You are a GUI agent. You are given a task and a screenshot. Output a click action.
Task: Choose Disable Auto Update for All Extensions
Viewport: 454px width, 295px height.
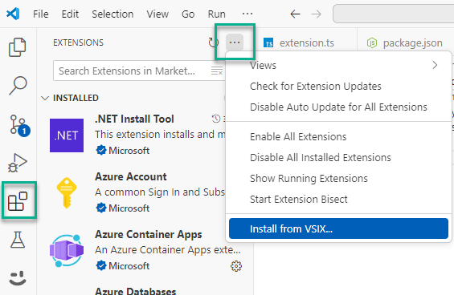[338, 107]
